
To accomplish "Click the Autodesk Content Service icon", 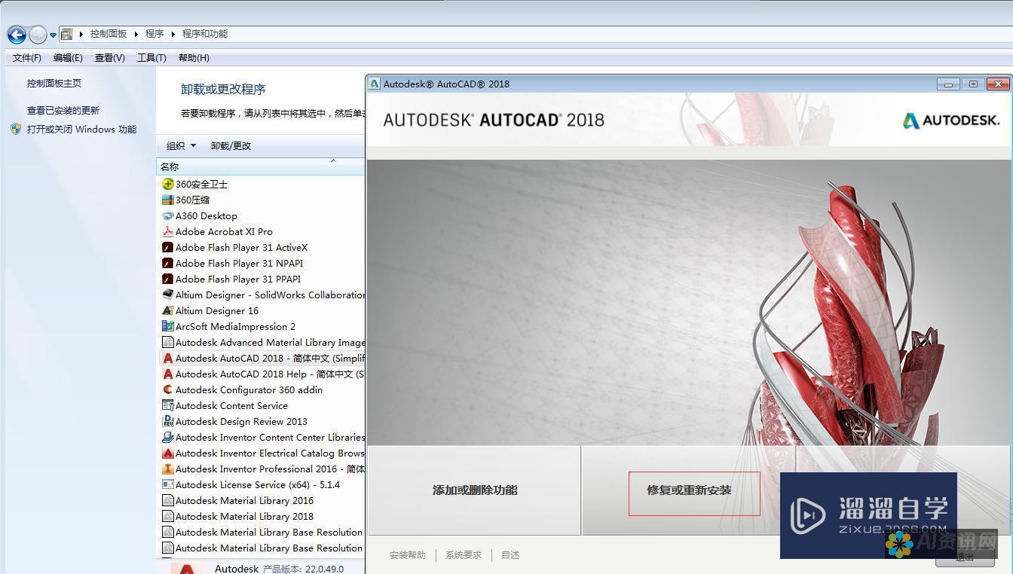I will (x=167, y=405).
